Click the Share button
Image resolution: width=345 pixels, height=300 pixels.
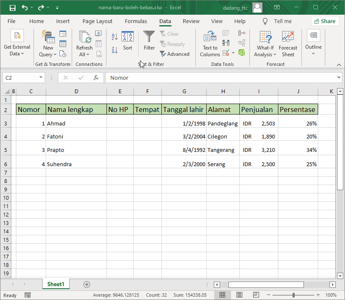(325, 21)
